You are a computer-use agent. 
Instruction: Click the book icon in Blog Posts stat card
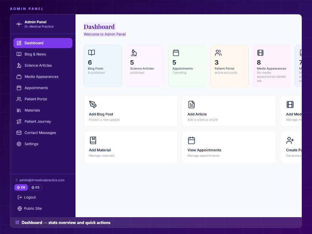click(91, 53)
